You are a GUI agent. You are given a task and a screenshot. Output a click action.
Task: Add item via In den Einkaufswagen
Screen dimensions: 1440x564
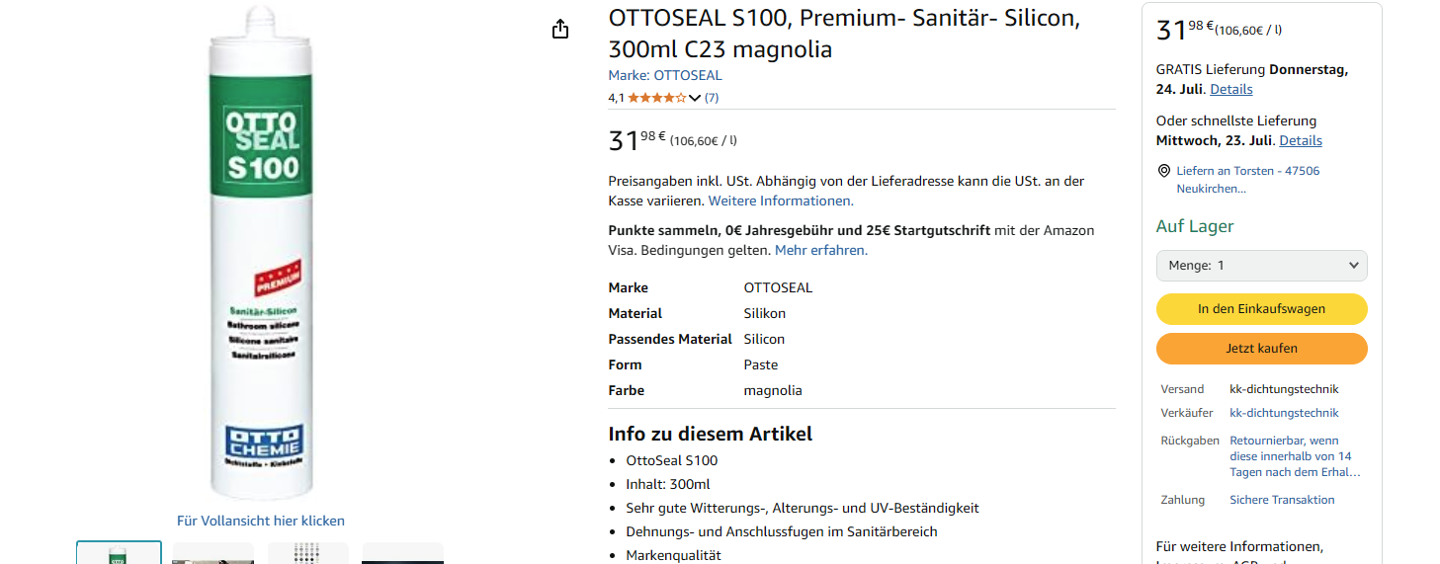(x=1261, y=309)
